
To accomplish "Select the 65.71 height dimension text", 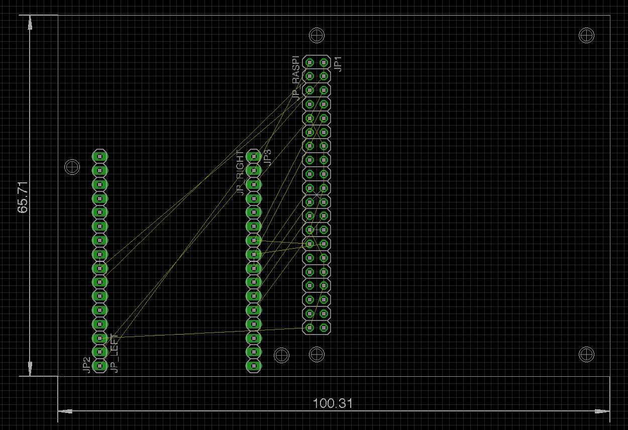I will (23, 197).
